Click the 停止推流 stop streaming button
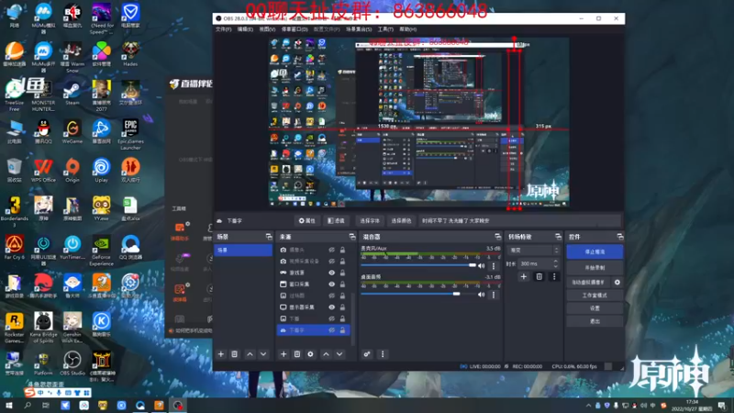734x413 pixels. pyautogui.click(x=595, y=251)
